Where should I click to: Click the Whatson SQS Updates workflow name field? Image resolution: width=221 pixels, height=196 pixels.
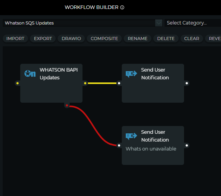click(79, 23)
